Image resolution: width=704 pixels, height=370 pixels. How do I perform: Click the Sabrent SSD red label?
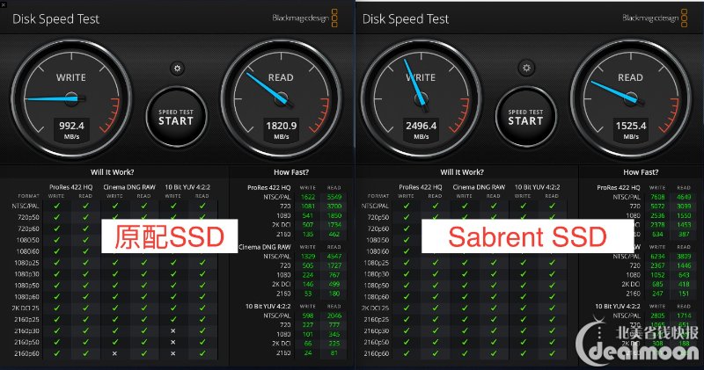(x=527, y=236)
